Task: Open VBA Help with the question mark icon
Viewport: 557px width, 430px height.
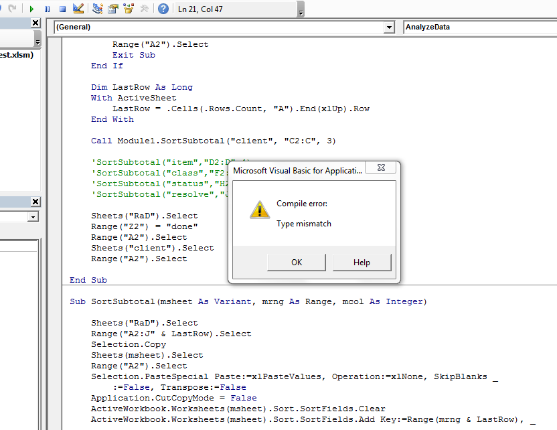Action: [163, 9]
